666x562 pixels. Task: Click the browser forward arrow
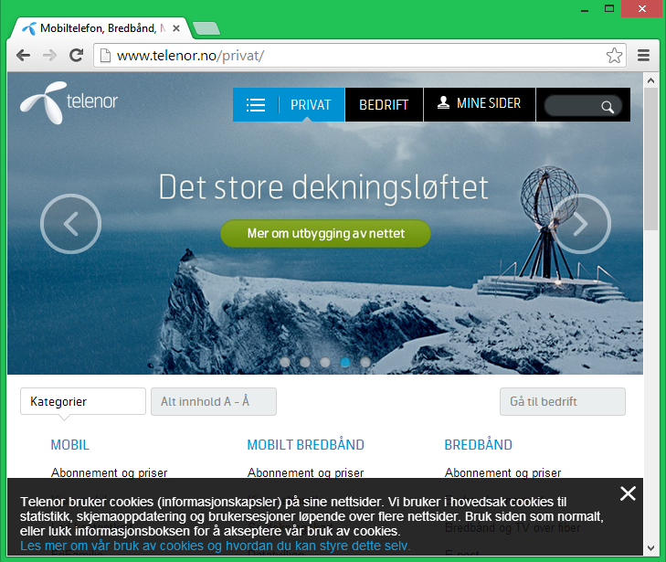[x=49, y=55]
